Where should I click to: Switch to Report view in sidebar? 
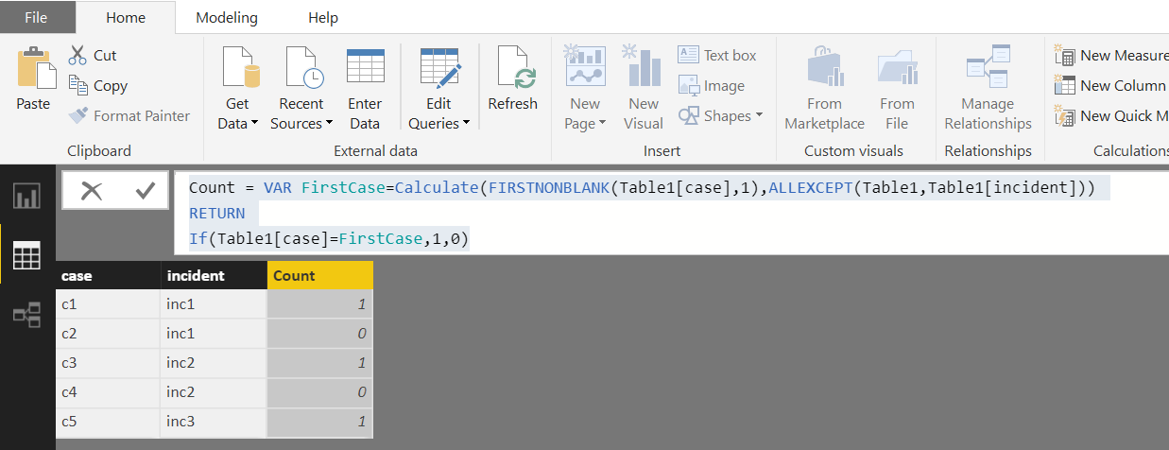(x=26, y=196)
